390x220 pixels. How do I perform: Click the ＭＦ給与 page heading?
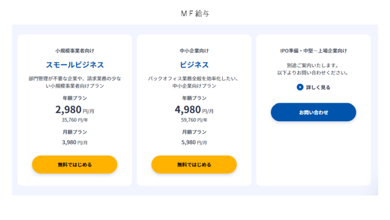point(195,13)
